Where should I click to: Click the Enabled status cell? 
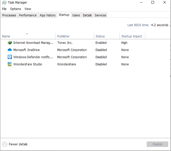click(x=101, y=43)
